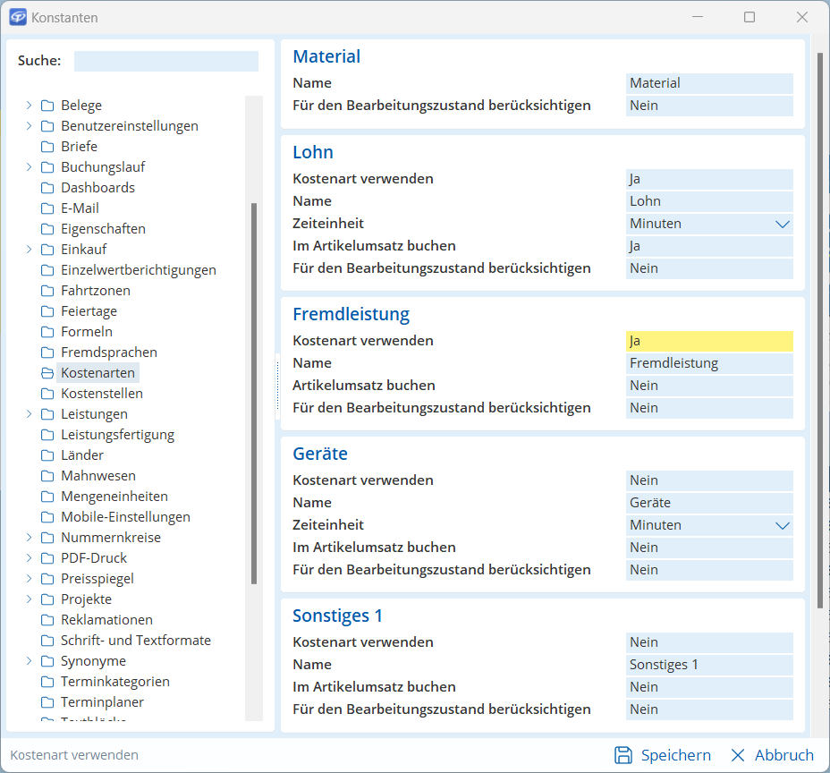Expand the Belege tree node
This screenshot has height=773, width=830.
click(x=29, y=106)
